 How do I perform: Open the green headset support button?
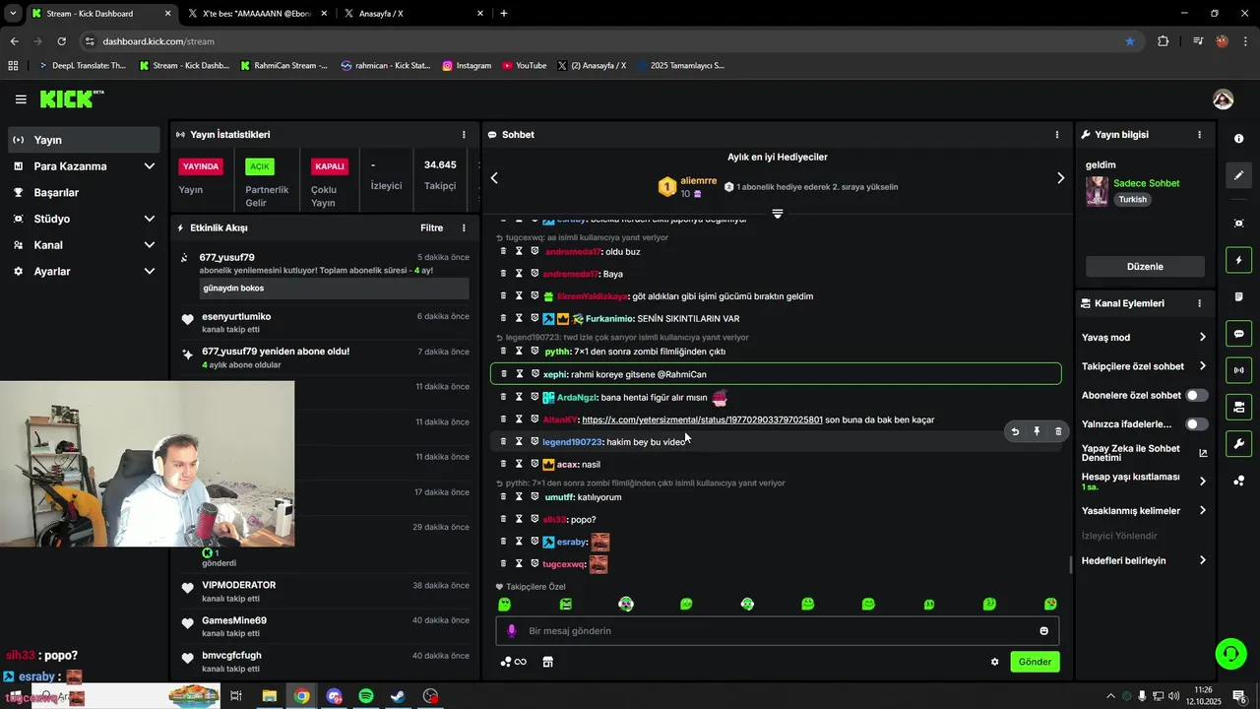coord(1229,653)
